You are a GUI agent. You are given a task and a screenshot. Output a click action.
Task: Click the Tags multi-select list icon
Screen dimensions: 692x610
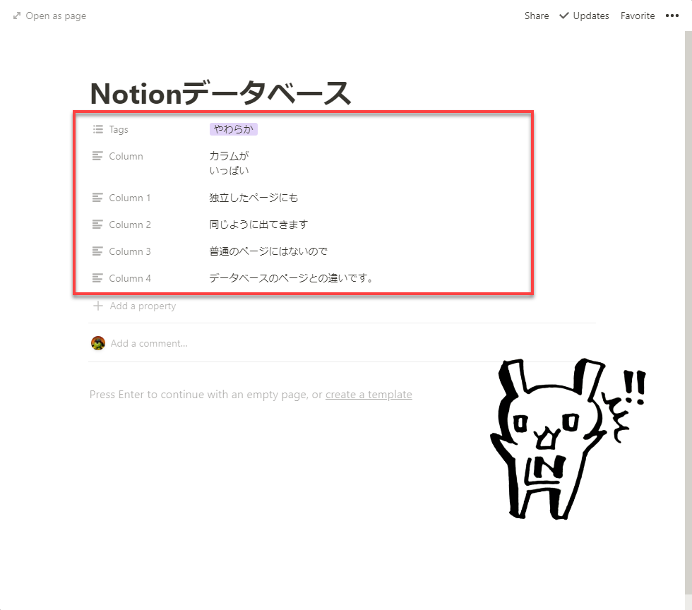tap(98, 129)
